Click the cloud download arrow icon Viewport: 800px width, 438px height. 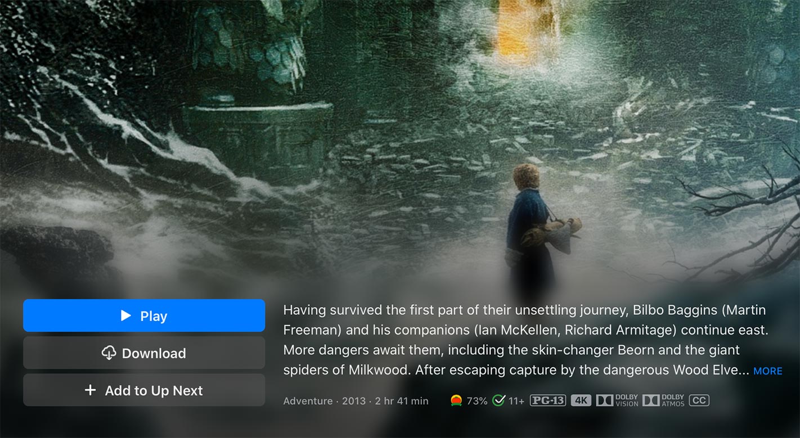[x=109, y=353]
